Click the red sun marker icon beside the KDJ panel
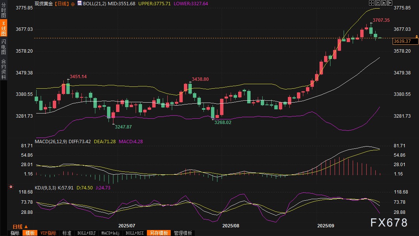Screen dimensions: 419x236 [11, 187]
